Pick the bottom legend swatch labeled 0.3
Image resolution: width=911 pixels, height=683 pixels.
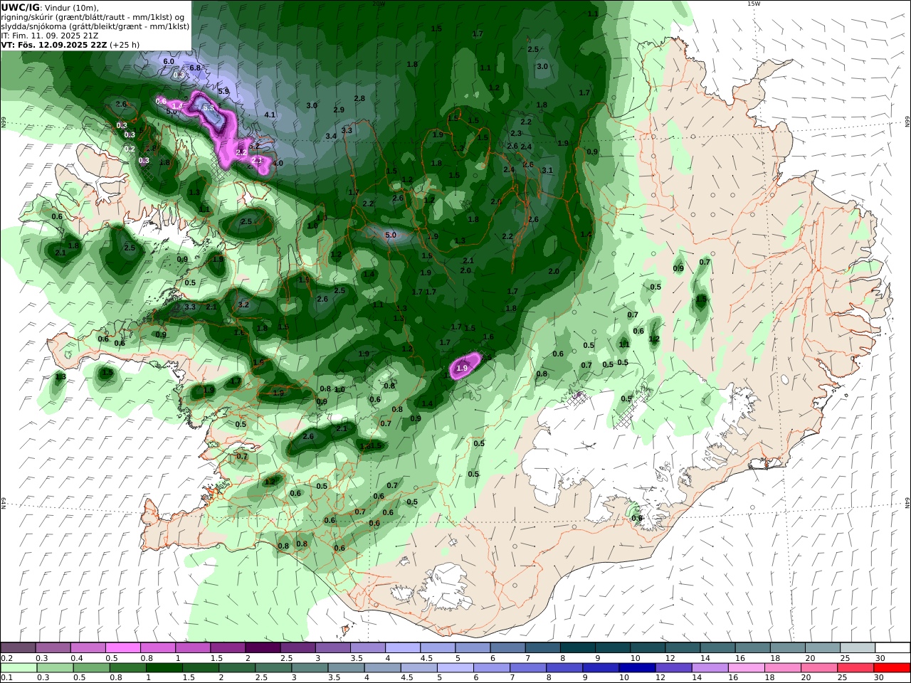[x=55, y=668]
